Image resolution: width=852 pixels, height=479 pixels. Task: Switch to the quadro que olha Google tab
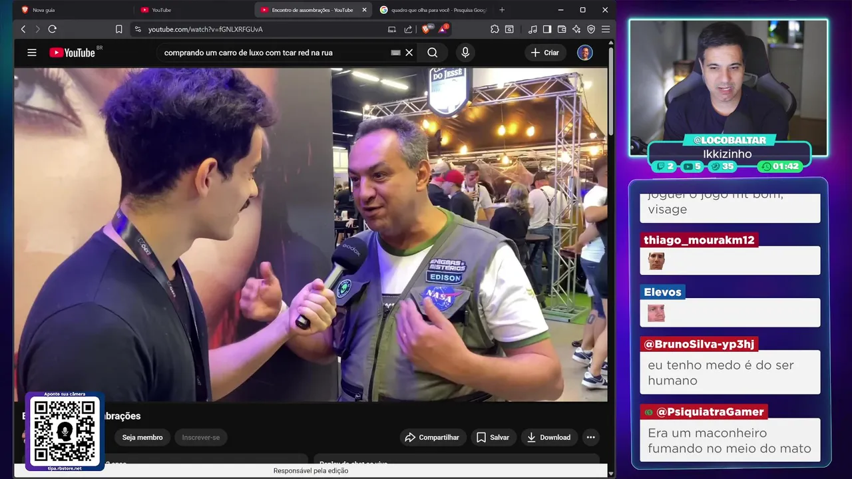click(433, 10)
